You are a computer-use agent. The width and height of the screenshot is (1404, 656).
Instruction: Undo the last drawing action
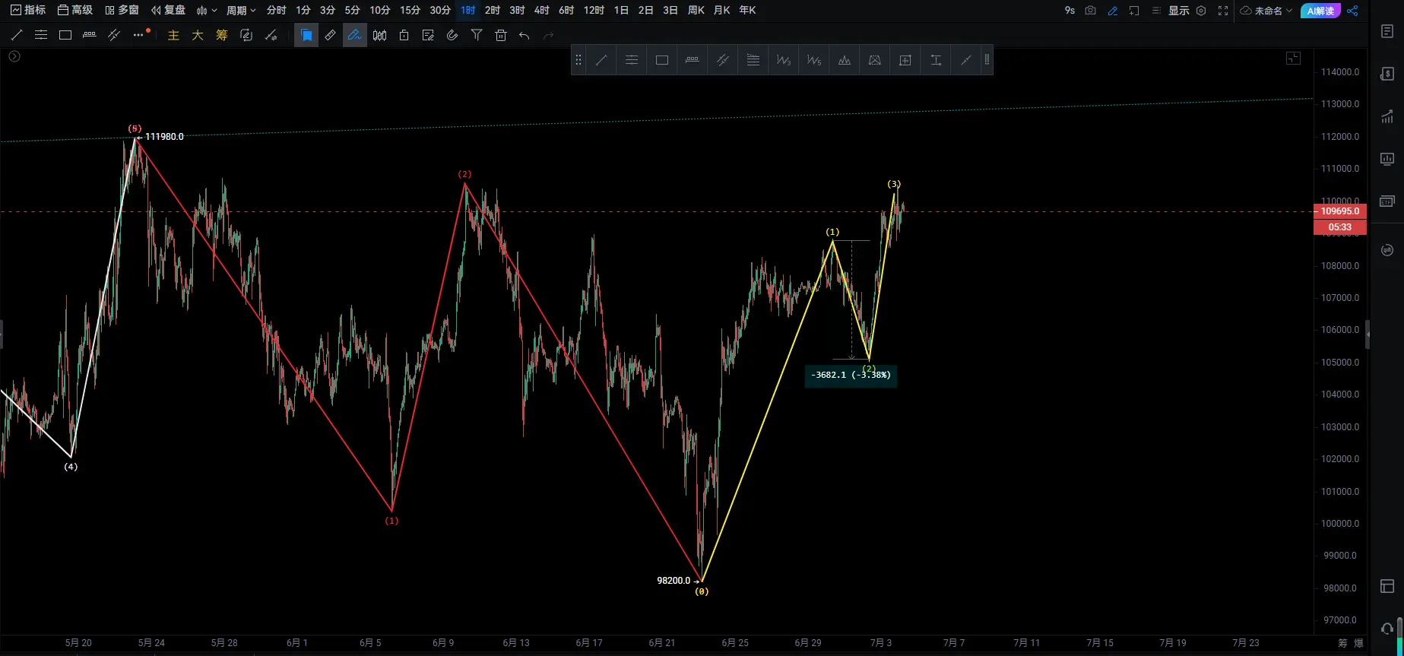[525, 35]
